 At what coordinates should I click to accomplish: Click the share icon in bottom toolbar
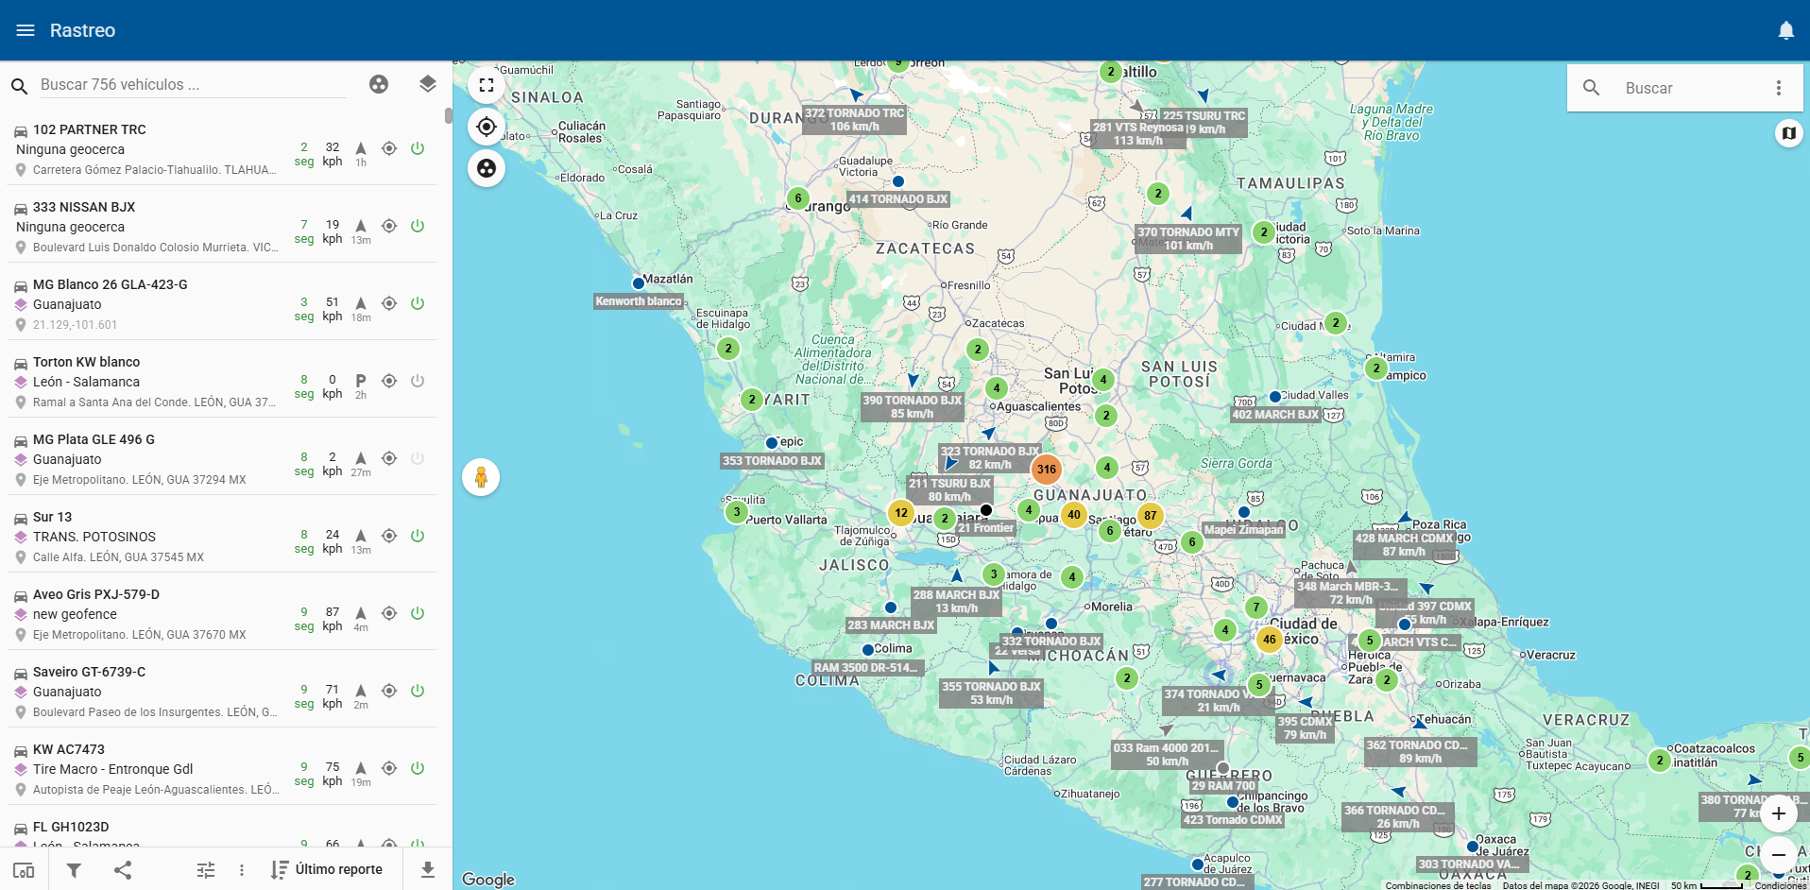tap(123, 870)
